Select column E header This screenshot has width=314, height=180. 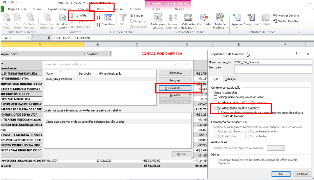point(239,44)
